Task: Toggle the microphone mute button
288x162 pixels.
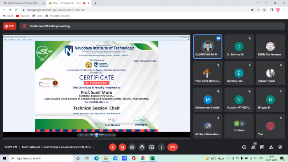Action: [113, 147]
